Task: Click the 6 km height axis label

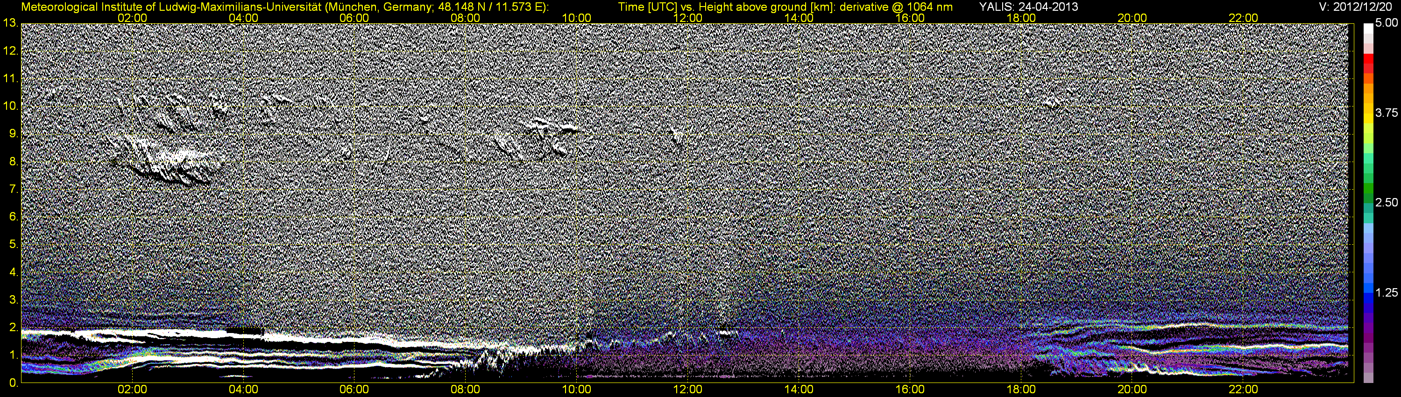Action: [x=14, y=217]
